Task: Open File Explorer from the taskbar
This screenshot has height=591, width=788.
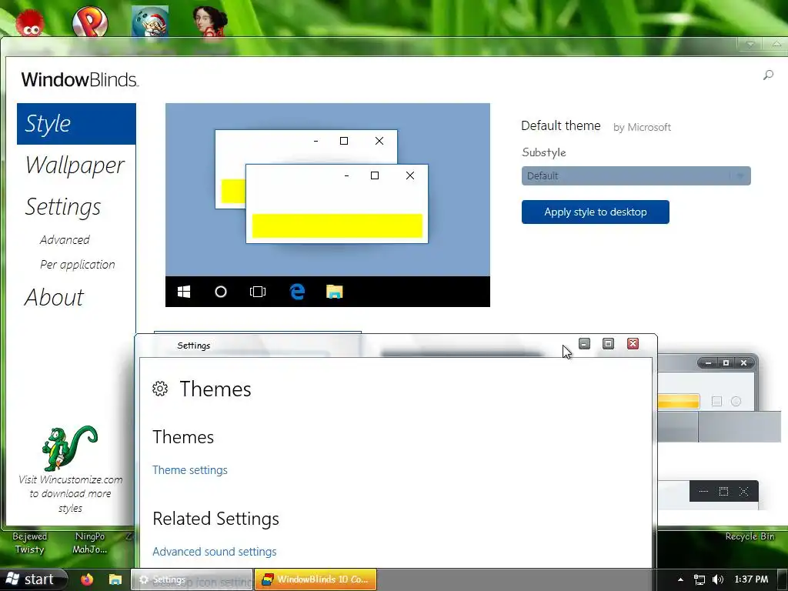Action: click(115, 579)
